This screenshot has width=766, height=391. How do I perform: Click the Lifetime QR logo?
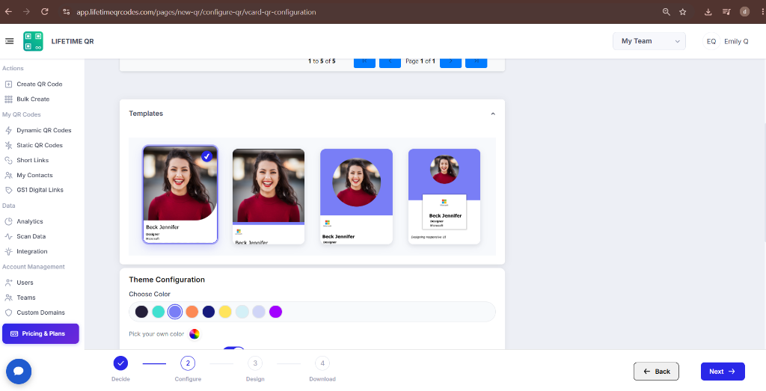coord(33,41)
